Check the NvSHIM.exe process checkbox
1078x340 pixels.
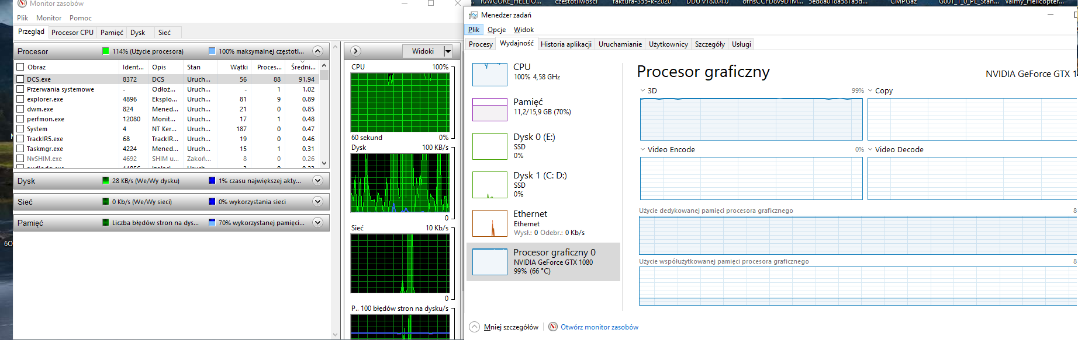(x=20, y=159)
